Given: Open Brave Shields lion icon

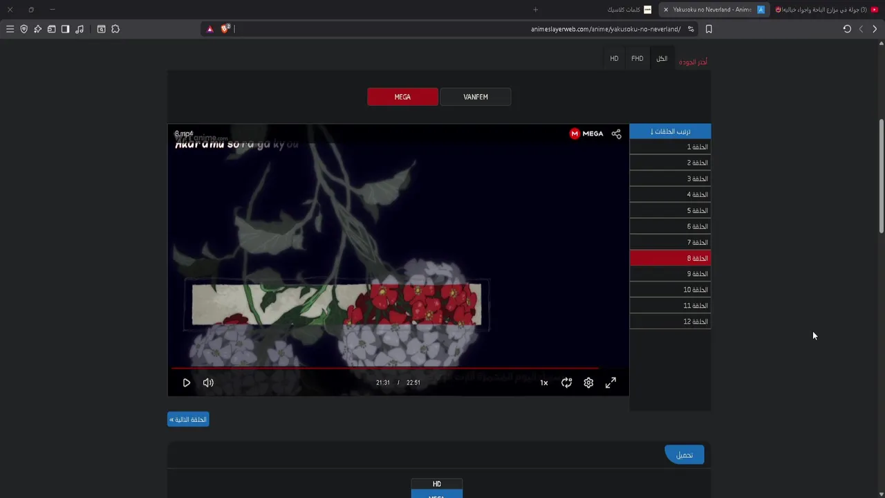Looking at the screenshot, I should pyautogui.click(x=225, y=29).
